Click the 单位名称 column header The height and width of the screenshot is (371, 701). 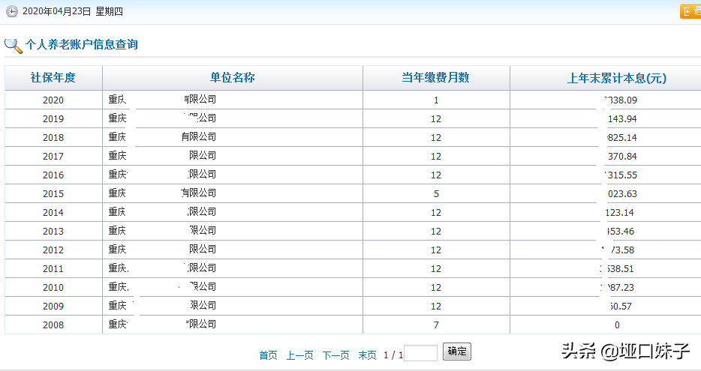click(232, 78)
